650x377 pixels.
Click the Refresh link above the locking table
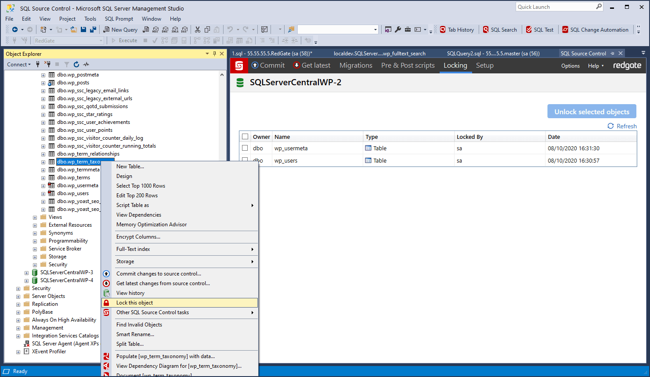[622, 126]
